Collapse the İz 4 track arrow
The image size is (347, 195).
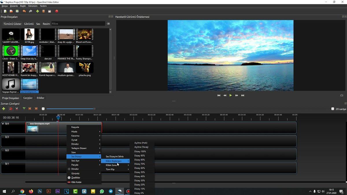(3, 124)
